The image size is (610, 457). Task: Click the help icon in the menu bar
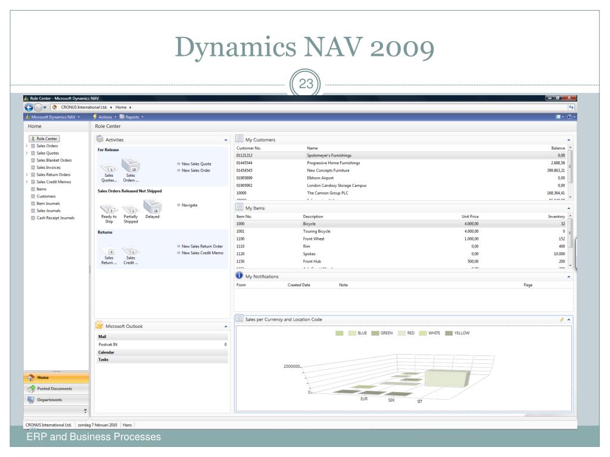coord(569,117)
